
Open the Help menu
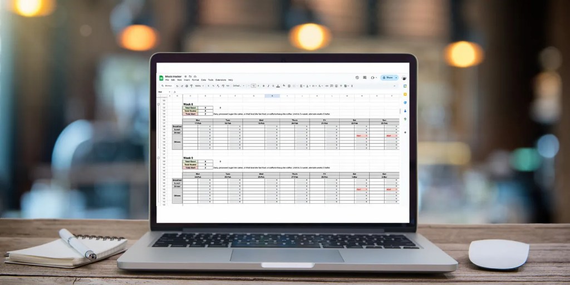click(230, 80)
